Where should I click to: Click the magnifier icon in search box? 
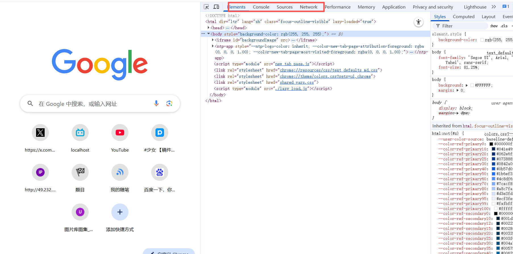coord(30,104)
